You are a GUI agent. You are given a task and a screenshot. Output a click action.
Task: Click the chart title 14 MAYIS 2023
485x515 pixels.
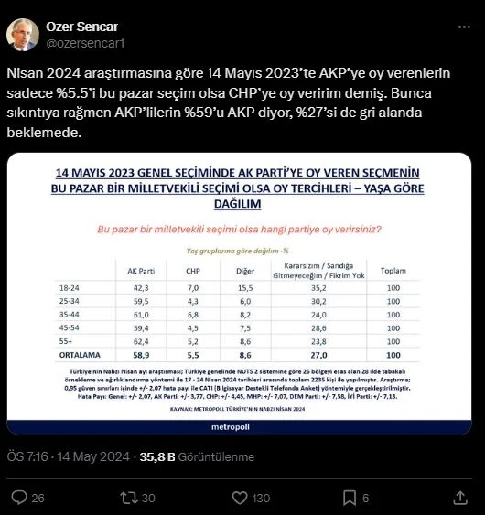tap(237, 188)
